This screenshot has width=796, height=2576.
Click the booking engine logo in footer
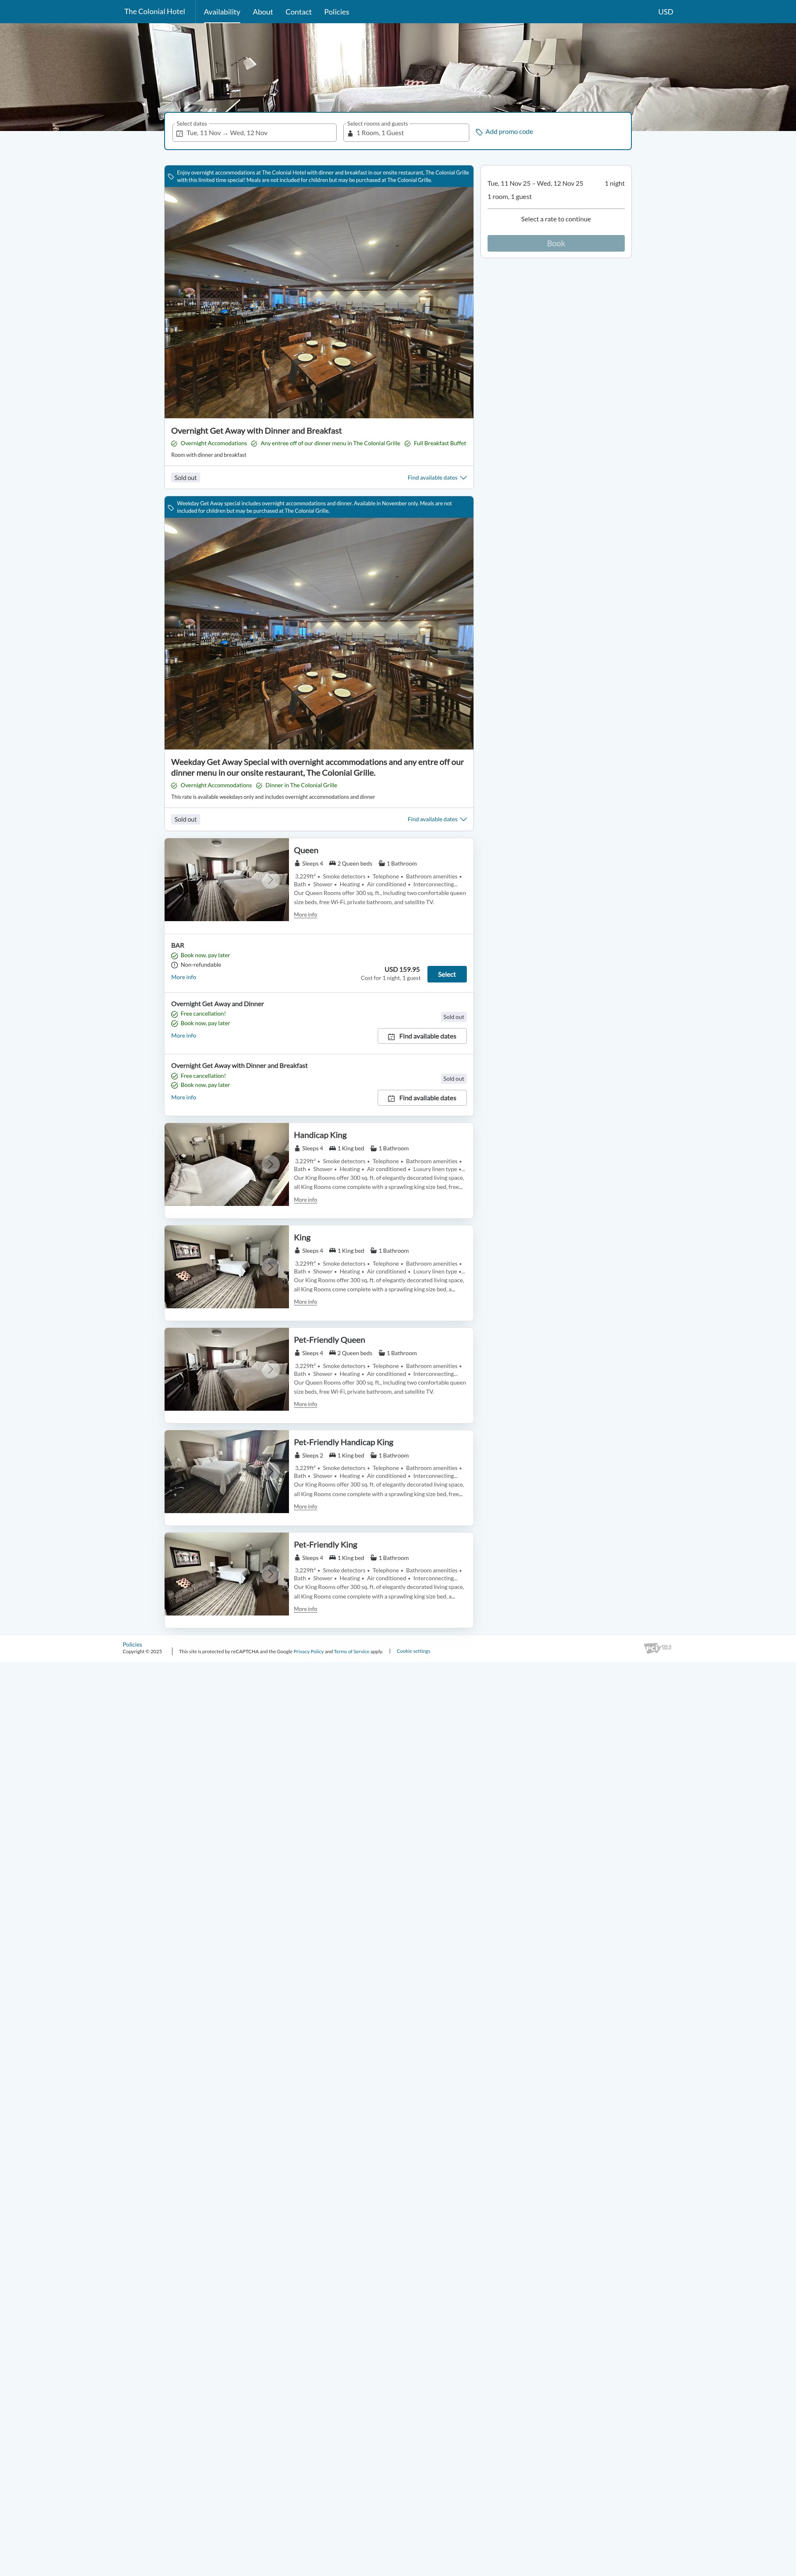(657, 1648)
